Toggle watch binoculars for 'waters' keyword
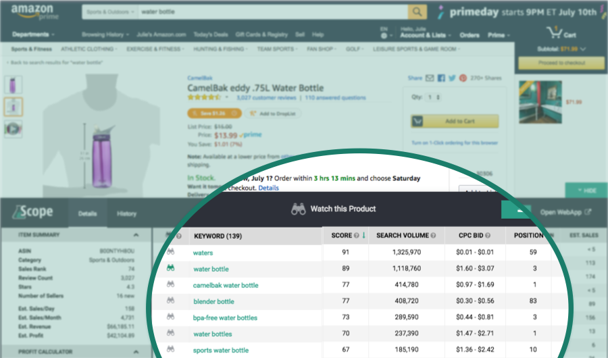608x358 pixels. point(171,252)
